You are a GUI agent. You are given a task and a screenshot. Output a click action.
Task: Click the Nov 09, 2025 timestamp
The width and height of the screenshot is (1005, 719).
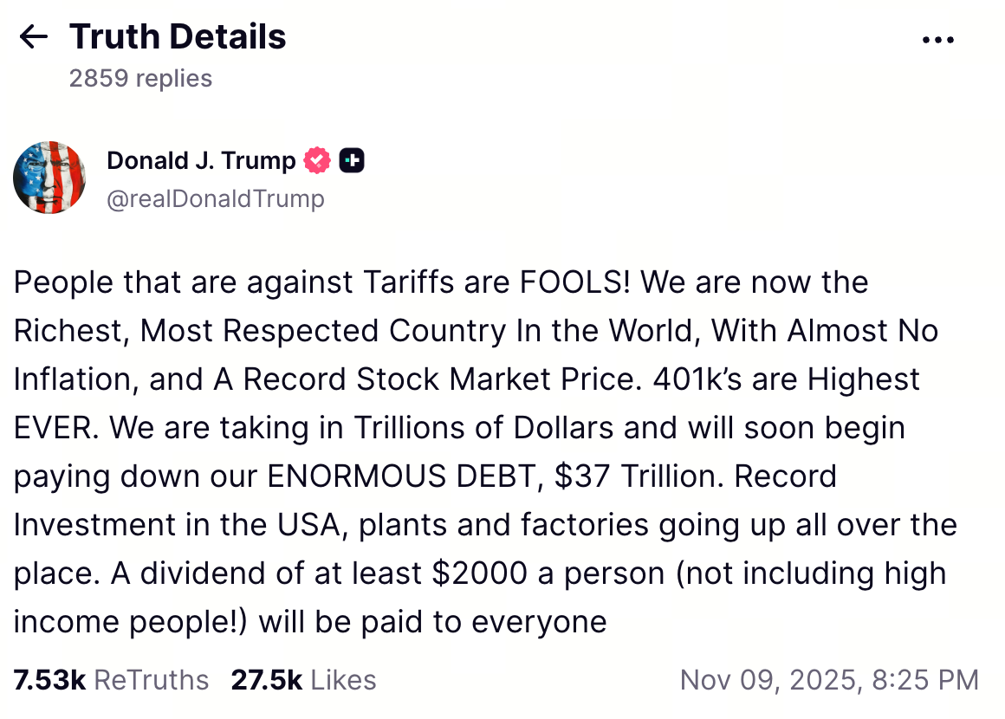tap(829, 680)
